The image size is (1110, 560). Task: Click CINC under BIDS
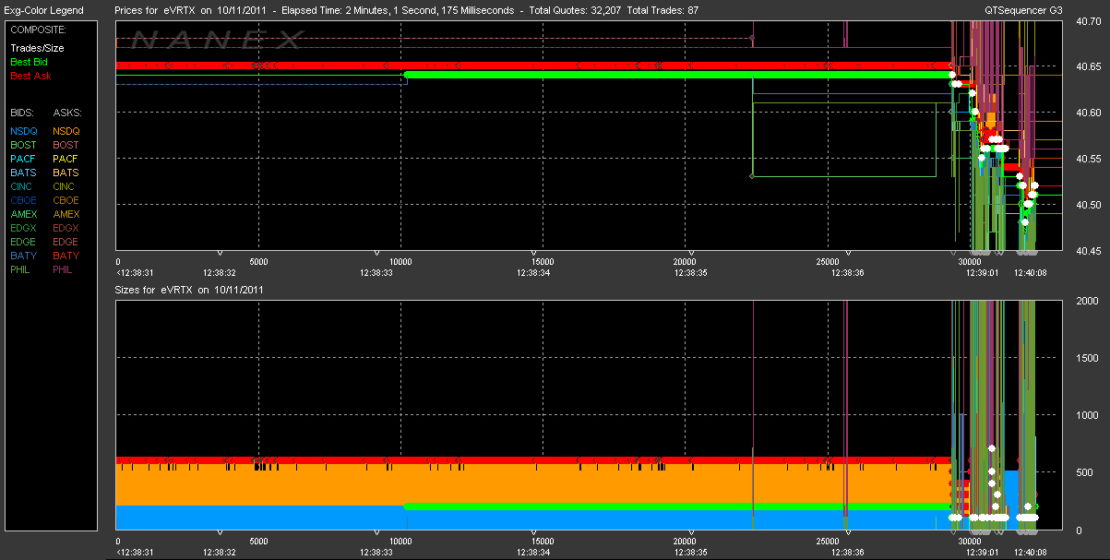23,186
